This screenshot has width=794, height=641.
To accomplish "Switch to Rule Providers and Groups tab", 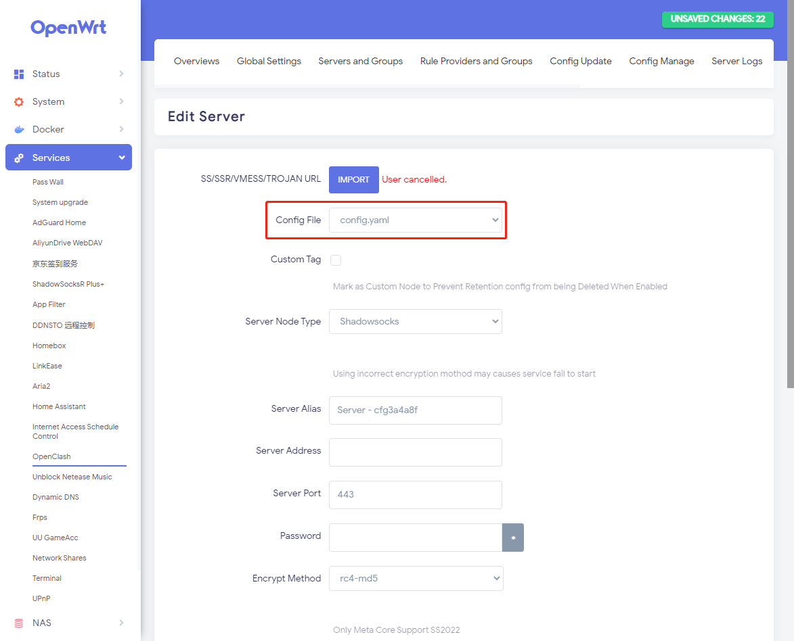I will (x=476, y=62).
